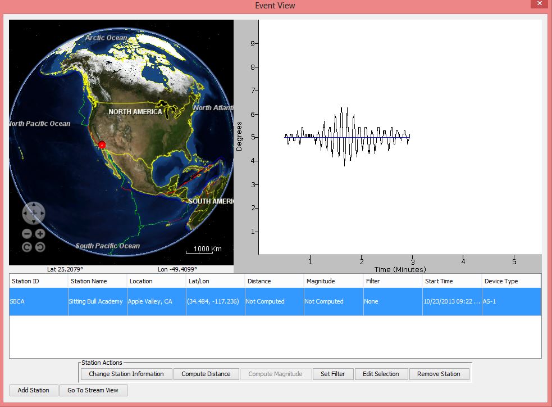Zoom in on the globe with plus icon
This screenshot has height=407, width=552.
coord(40,234)
